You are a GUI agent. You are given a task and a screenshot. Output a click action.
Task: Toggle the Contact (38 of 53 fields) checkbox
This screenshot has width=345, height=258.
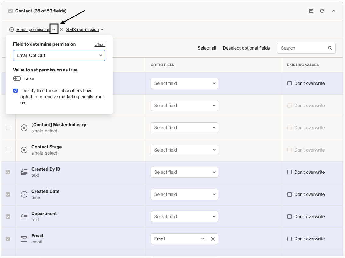10,11
